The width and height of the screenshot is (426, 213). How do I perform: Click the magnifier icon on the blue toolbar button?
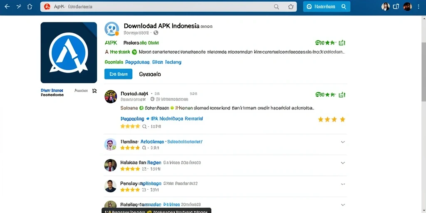(344, 7)
